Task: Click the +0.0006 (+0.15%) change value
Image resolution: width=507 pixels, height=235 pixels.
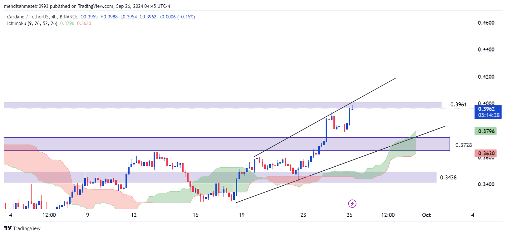Action: (177, 17)
